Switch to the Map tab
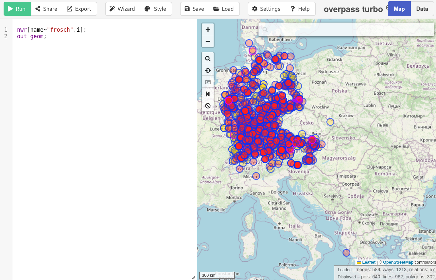The image size is (436, 280). [x=399, y=9]
